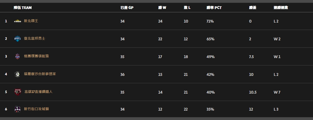313x120 pixels.
Task: Open the 桃園璞園領航猿 team page
Action: pyautogui.click(x=36, y=56)
